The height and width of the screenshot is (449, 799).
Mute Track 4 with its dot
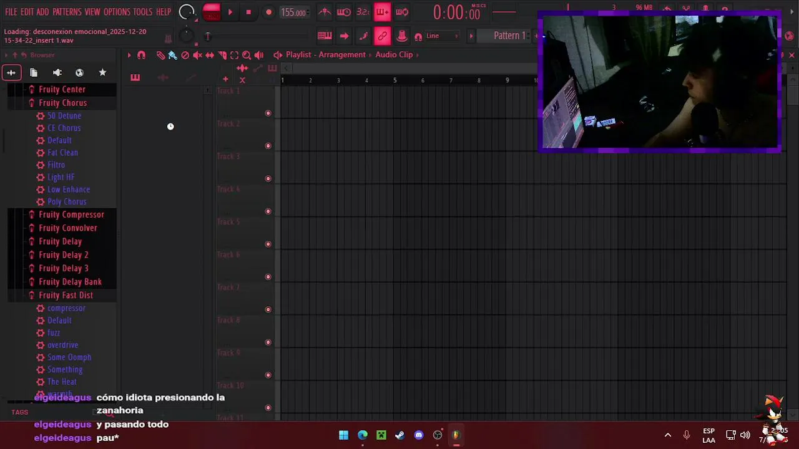point(268,211)
